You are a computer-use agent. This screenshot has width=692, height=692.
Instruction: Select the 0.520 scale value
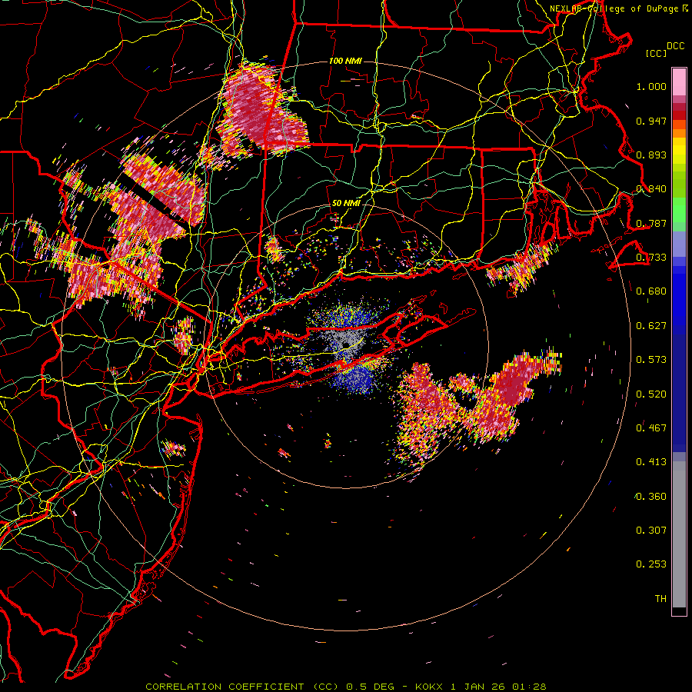[651, 394]
